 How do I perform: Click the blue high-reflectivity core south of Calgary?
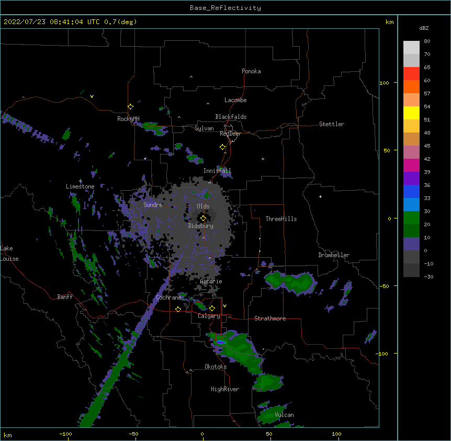coord(221,342)
